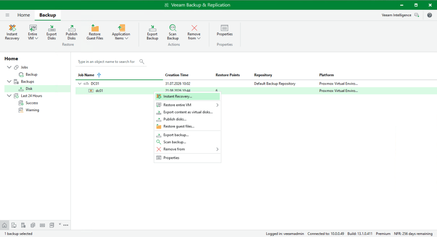Choose Instant Recovery... in context menu
Viewport: 437px width, 237px height.
pos(187,96)
